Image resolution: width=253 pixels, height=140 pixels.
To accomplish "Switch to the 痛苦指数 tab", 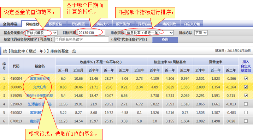I will point(169,24).
